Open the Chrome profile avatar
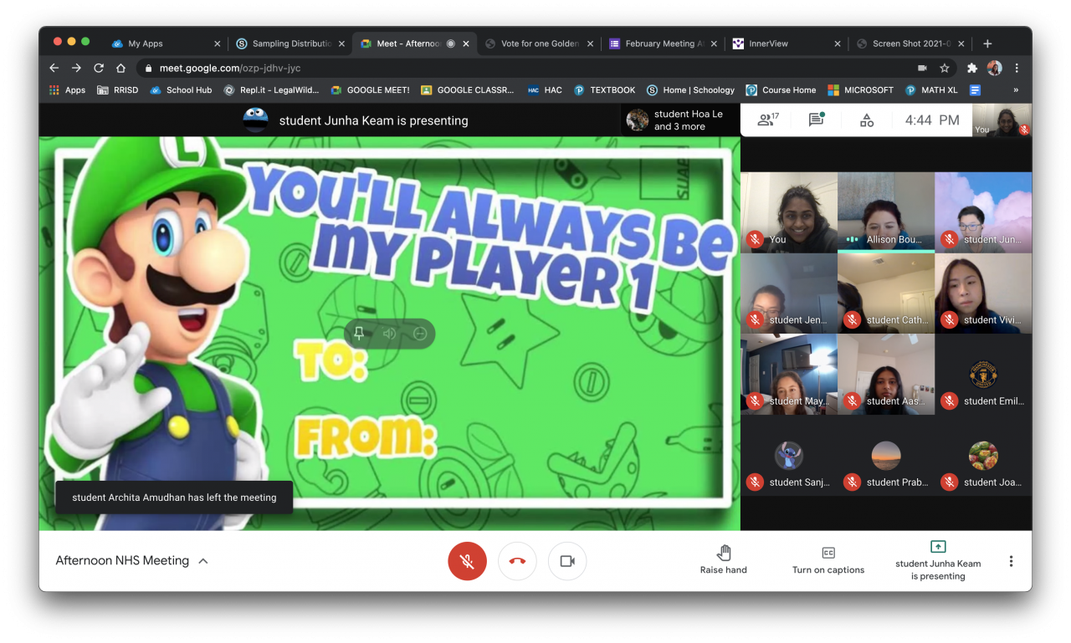 [x=994, y=68]
